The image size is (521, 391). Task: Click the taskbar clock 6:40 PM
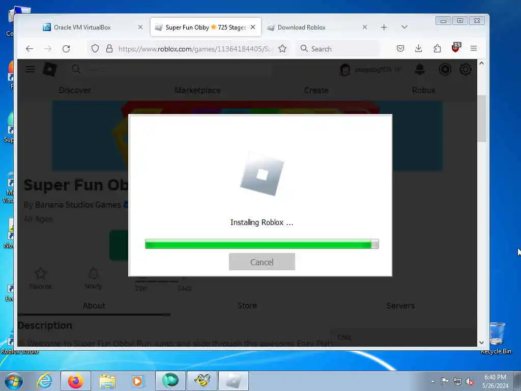tap(495, 377)
